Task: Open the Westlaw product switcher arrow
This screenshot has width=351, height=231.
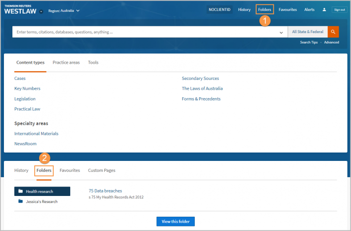Action: click(x=41, y=12)
